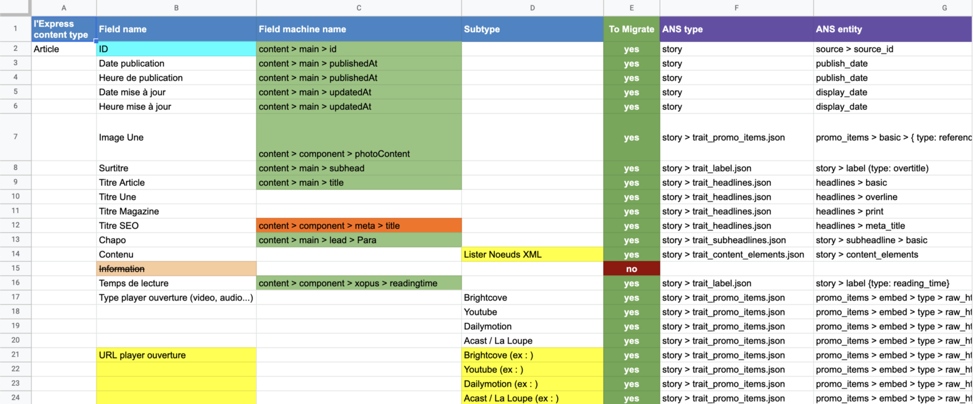Select the 'Titre Magazine' cell
Image resolution: width=973 pixels, height=404 pixels.
coord(176,211)
